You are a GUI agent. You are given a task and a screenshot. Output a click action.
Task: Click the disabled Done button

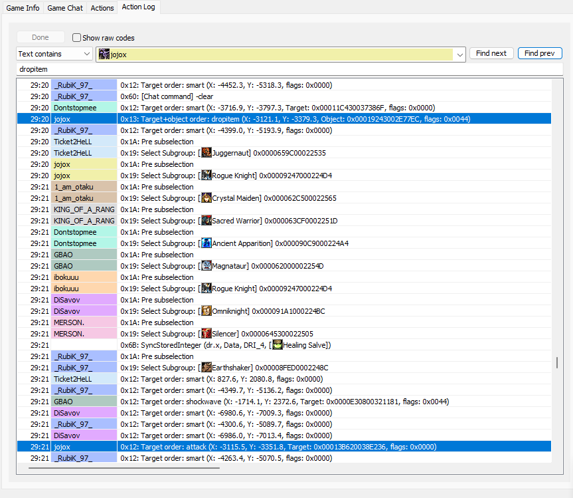(x=41, y=37)
